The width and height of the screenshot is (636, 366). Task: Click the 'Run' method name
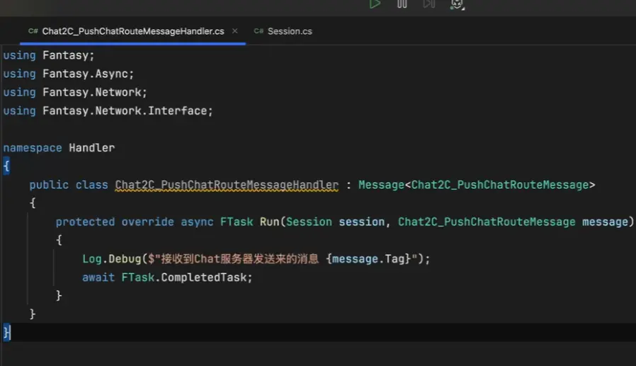tap(269, 222)
